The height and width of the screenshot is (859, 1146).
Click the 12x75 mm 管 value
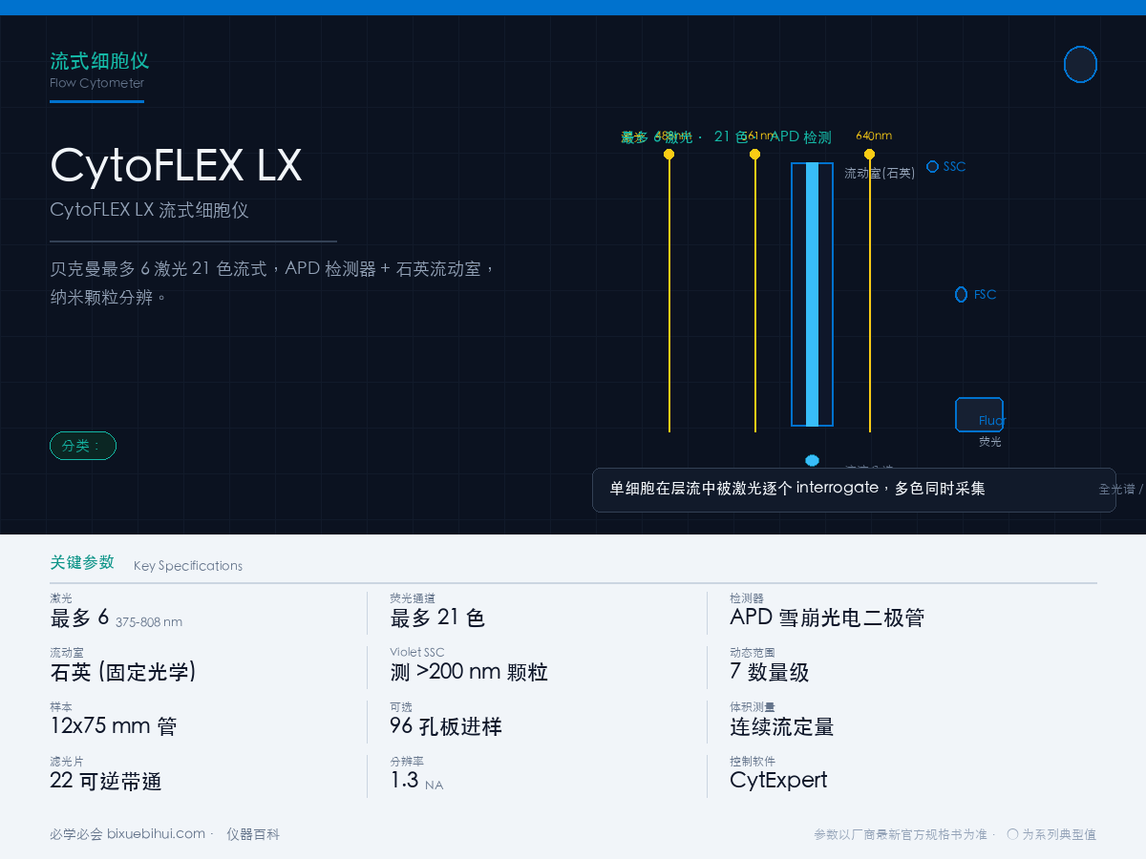pos(114,726)
